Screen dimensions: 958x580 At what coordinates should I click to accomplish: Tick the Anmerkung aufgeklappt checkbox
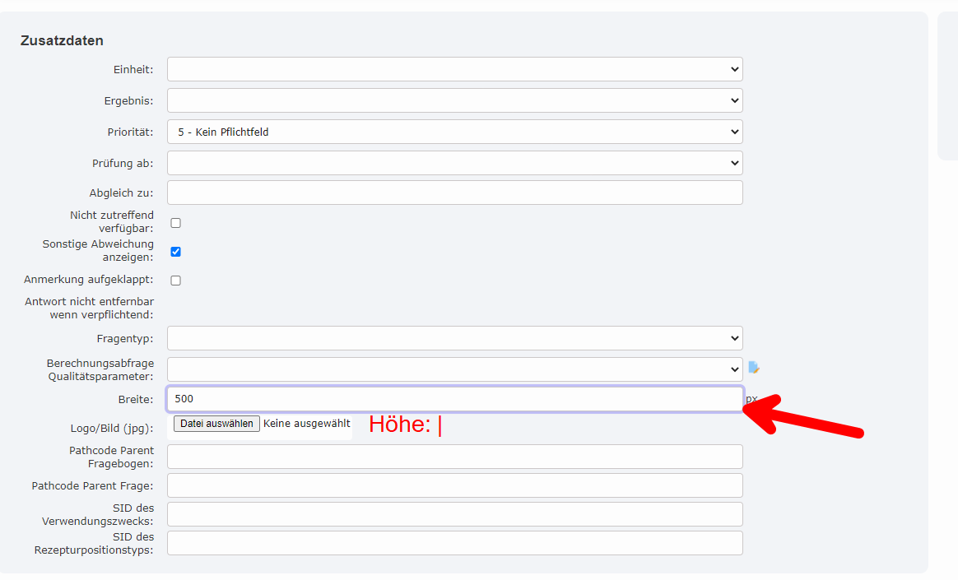point(175,281)
